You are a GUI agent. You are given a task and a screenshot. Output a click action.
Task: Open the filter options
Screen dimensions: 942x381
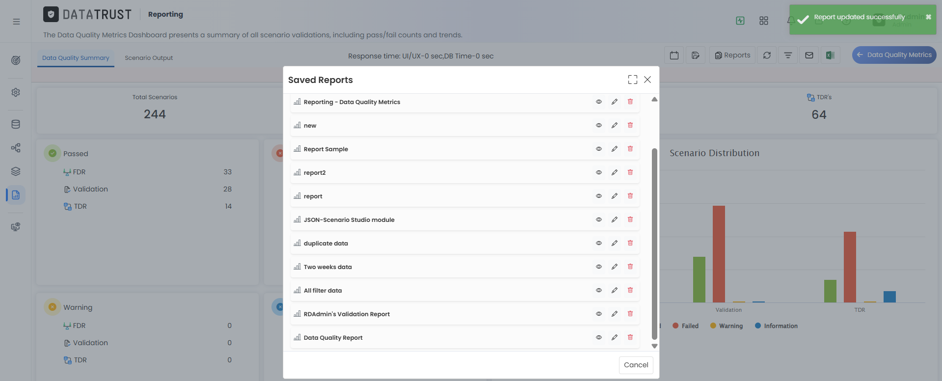pyautogui.click(x=788, y=55)
